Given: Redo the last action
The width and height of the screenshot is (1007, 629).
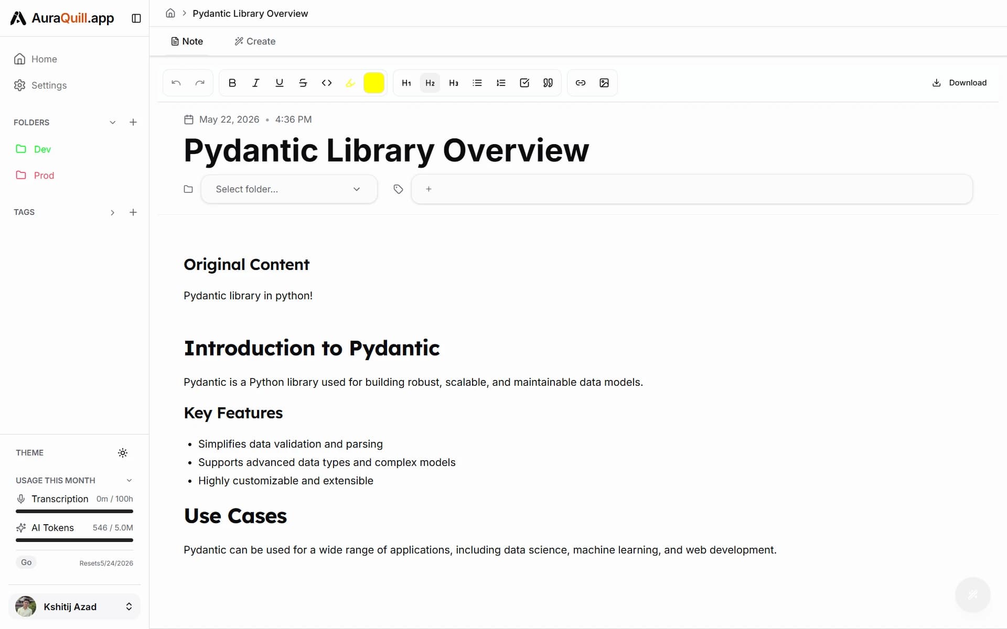Looking at the screenshot, I should coord(200,83).
